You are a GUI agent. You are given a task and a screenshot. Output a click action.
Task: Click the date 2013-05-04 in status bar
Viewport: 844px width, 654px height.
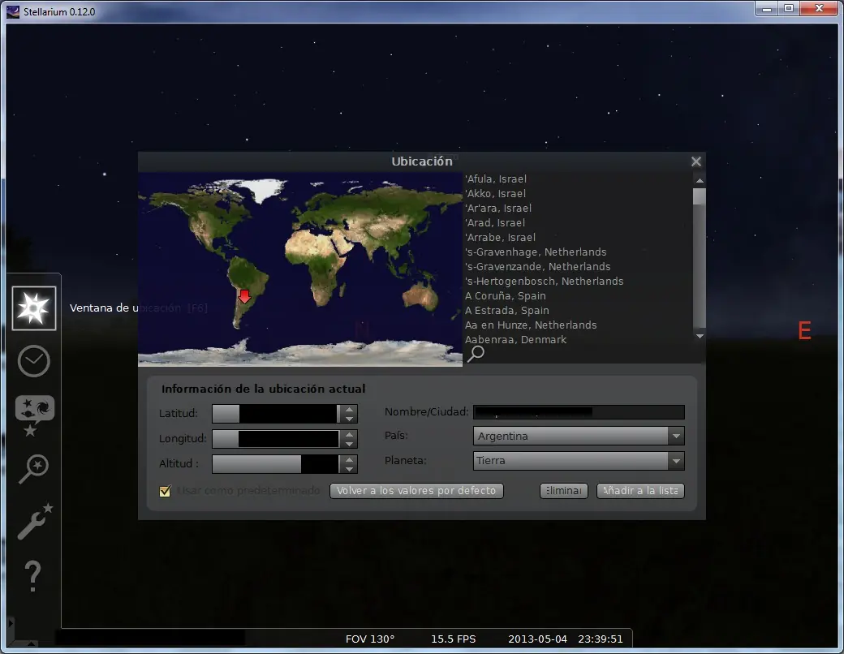click(x=538, y=639)
